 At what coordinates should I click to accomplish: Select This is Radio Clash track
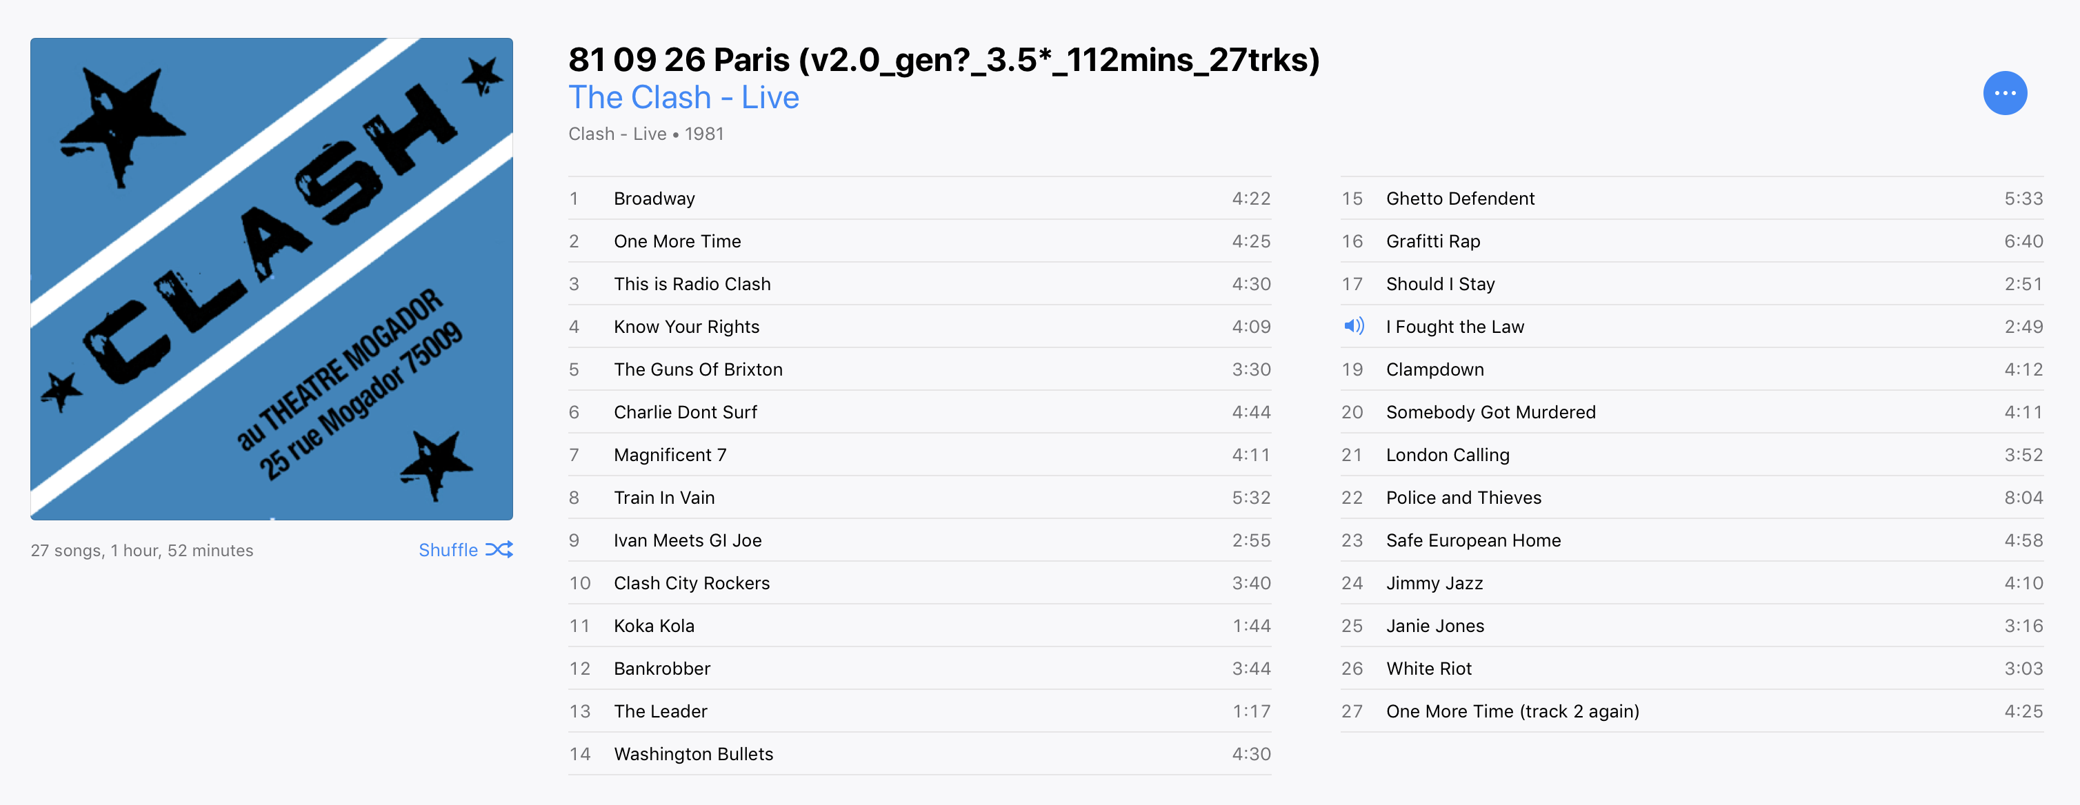692,284
